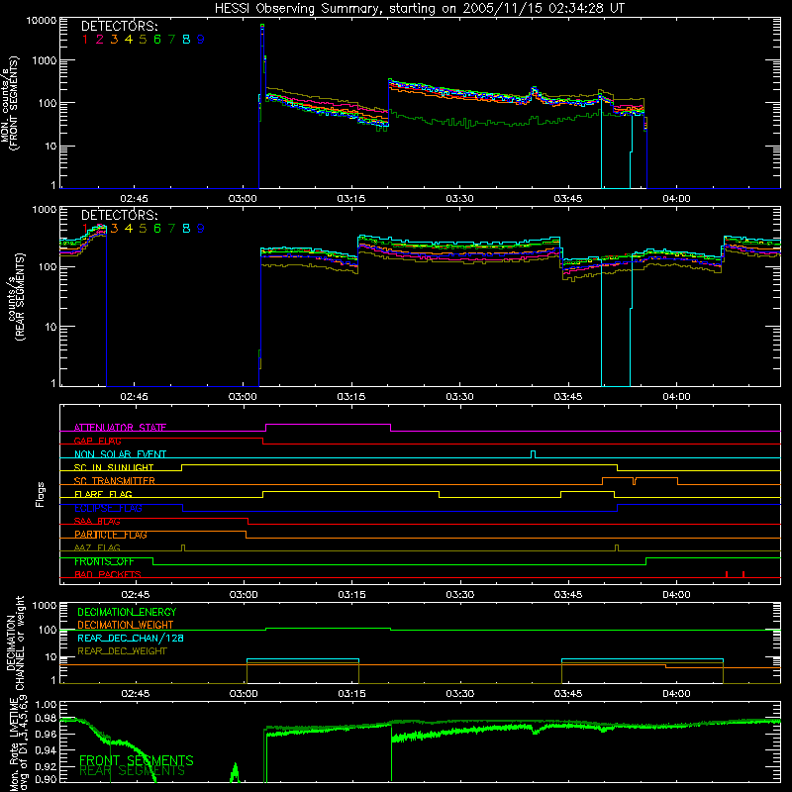Image resolution: width=792 pixels, height=792 pixels.
Task: Click the ECLIPSE_FLAG label
Action: [x=108, y=508]
